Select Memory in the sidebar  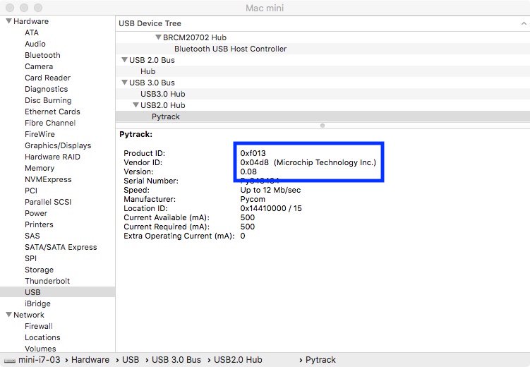pyautogui.click(x=40, y=168)
